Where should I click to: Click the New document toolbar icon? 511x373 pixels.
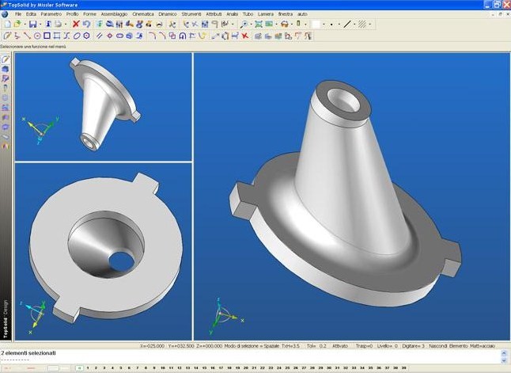coord(6,25)
